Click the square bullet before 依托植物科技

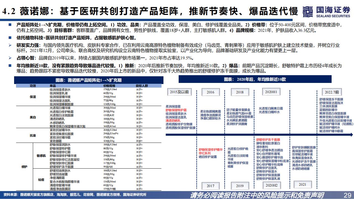point(10,38)
